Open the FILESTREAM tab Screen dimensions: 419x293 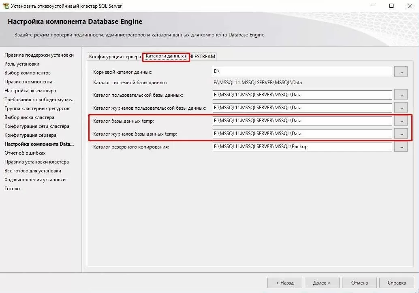coord(202,57)
